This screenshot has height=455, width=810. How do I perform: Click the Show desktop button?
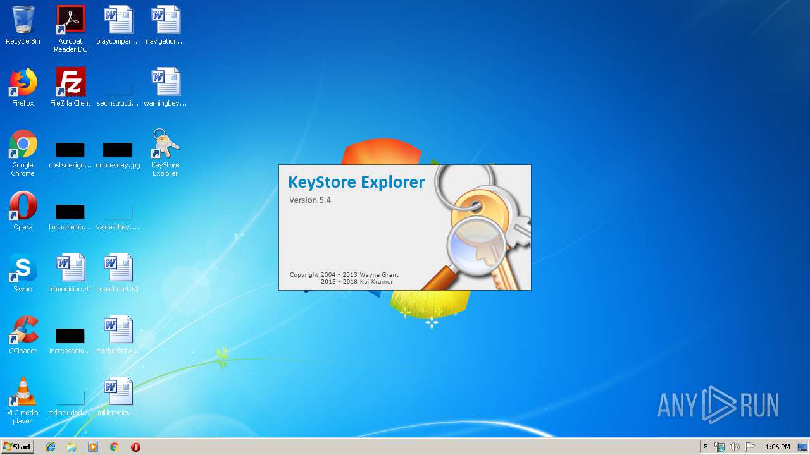[804, 447]
